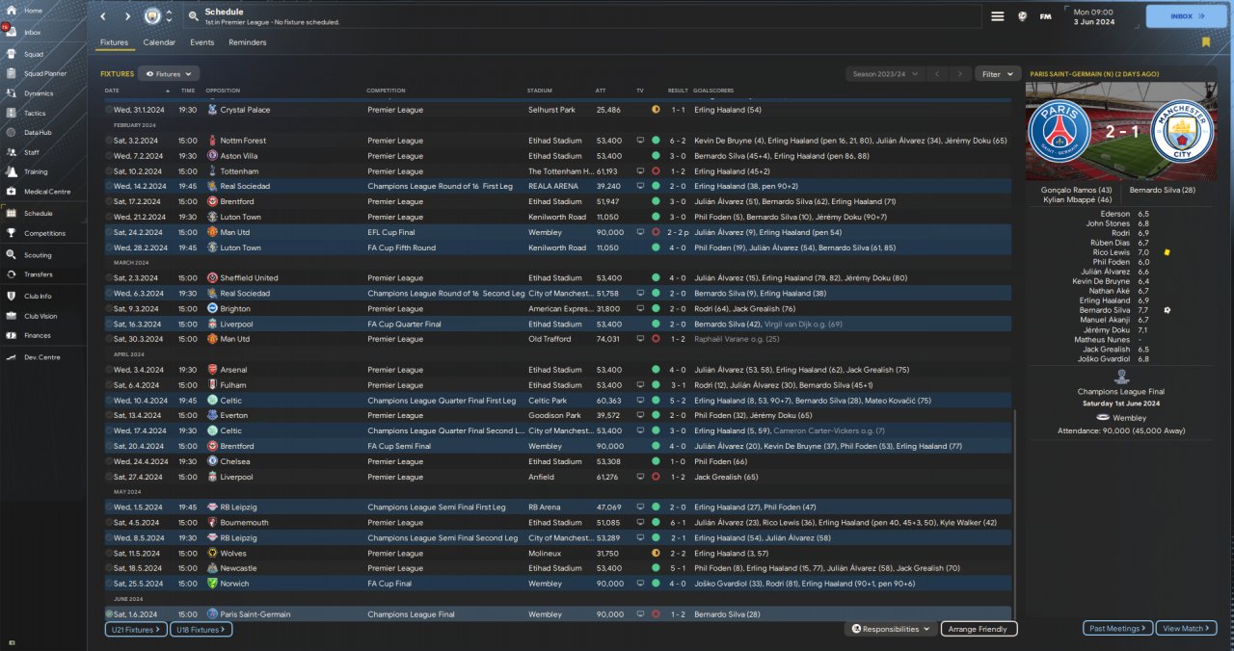Open the Season 2023/24 dropdown
Screen dimensions: 1234x651
885,73
